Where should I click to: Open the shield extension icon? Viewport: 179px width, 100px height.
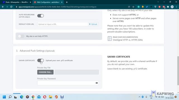pyautogui.click(x=156, y=7)
